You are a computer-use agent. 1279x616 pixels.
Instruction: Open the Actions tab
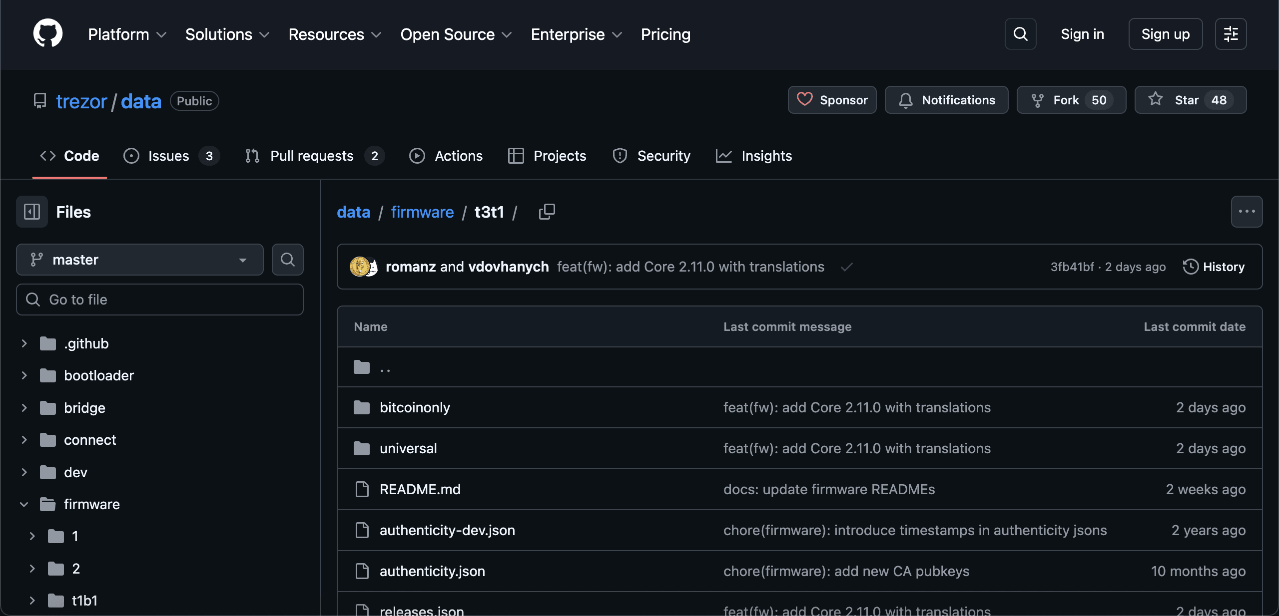446,156
